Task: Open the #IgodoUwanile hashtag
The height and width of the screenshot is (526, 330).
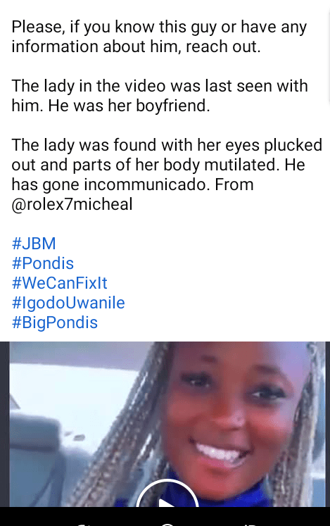Action: tap(68, 303)
